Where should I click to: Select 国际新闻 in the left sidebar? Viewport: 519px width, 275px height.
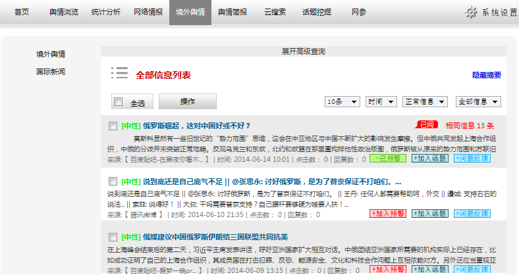tap(51, 72)
